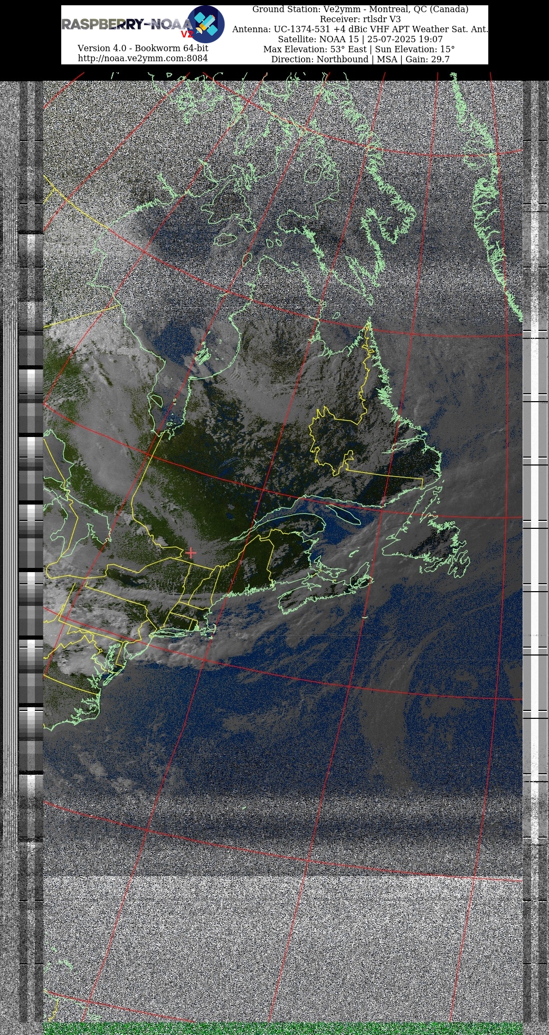This screenshot has height=1035, width=549.
Task: Click the satellite icon in the header
Action: (x=206, y=24)
